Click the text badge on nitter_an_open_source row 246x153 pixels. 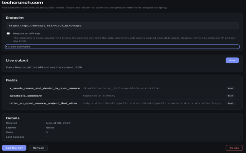[230, 103]
